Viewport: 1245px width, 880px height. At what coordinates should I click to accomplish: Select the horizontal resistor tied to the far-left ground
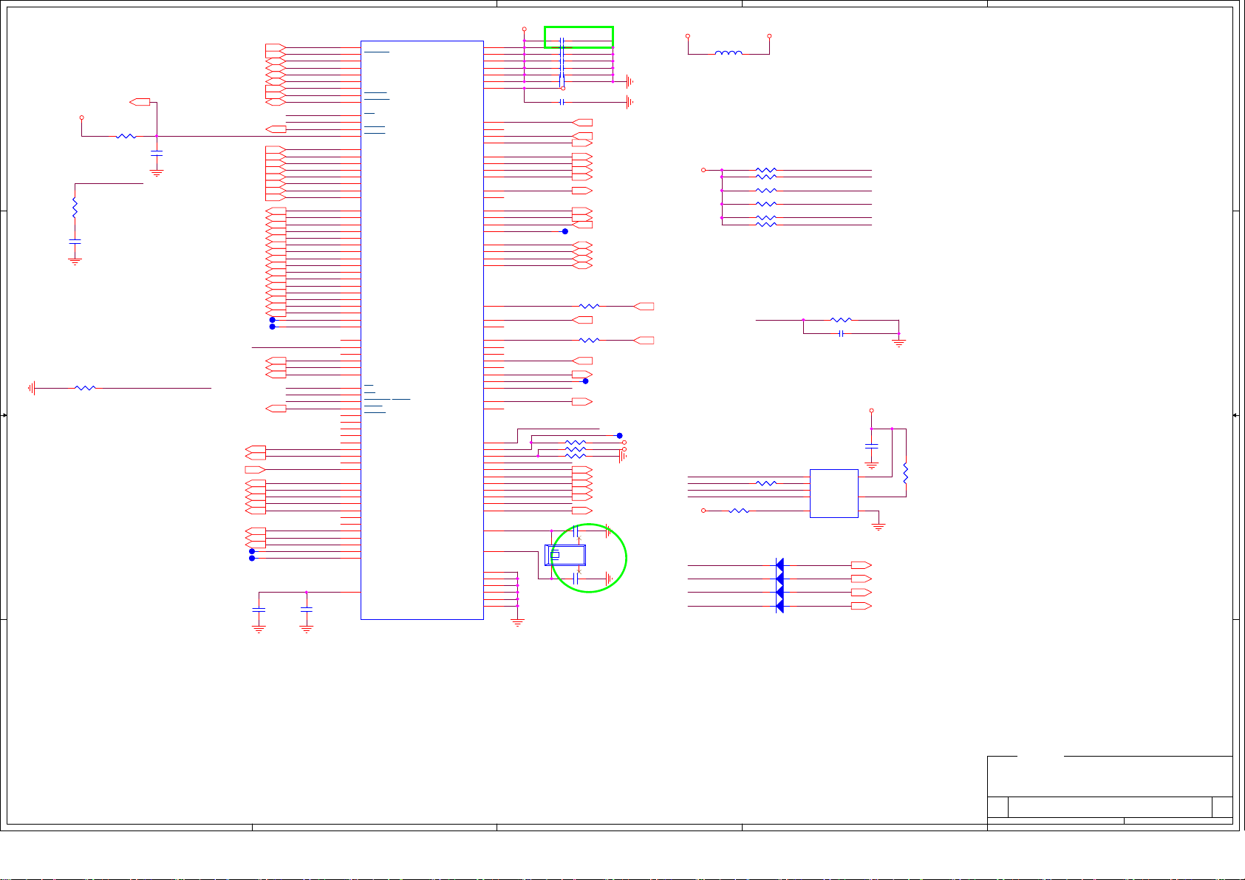point(86,387)
